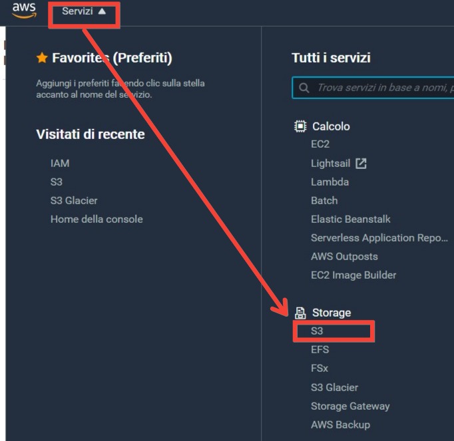Collapse the Servizi menu
Viewport: 454px width, 441px height.
84,11
